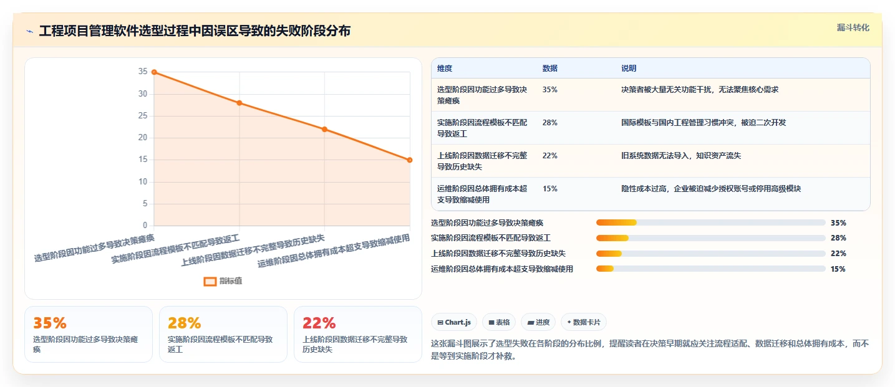Click the 28% progress bar
Viewport: 895px width, 387px height.
pyautogui.click(x=711, y=238)
